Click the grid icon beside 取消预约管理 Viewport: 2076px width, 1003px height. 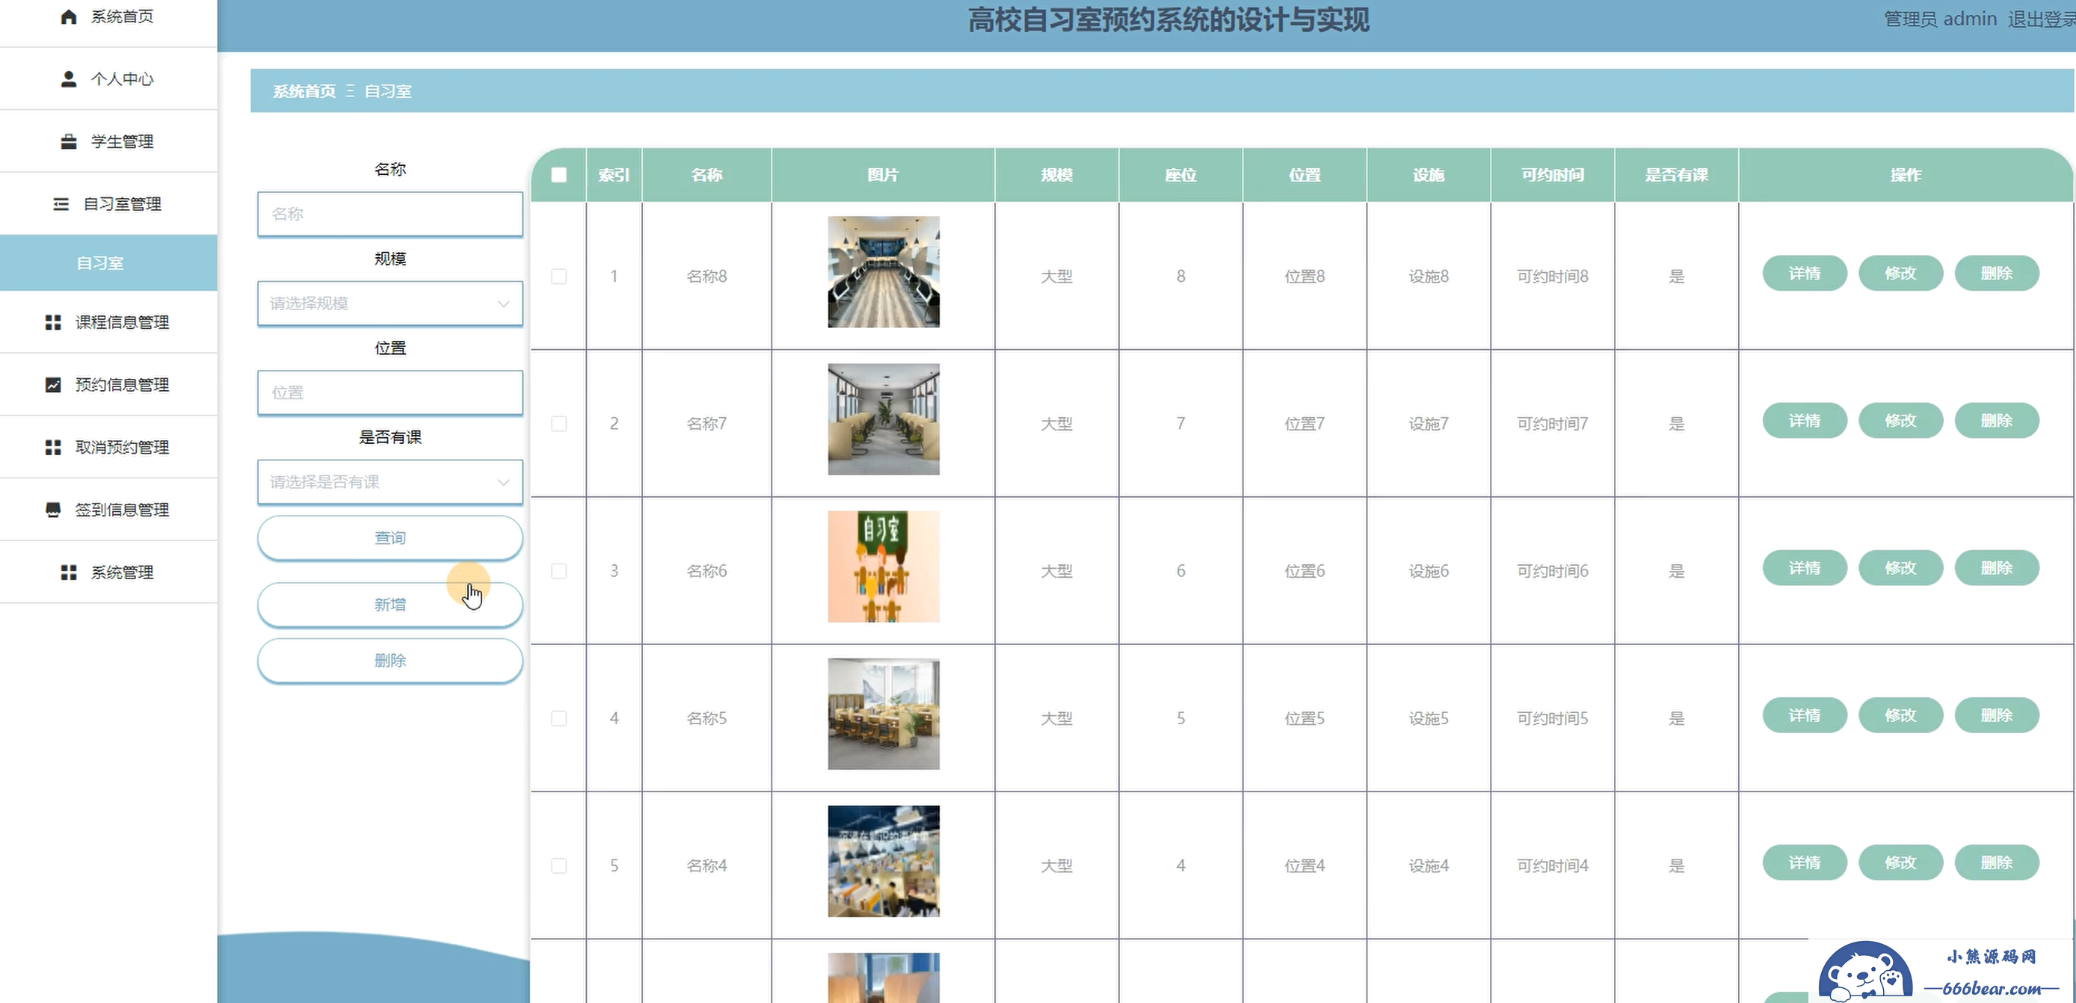[53, 447]
